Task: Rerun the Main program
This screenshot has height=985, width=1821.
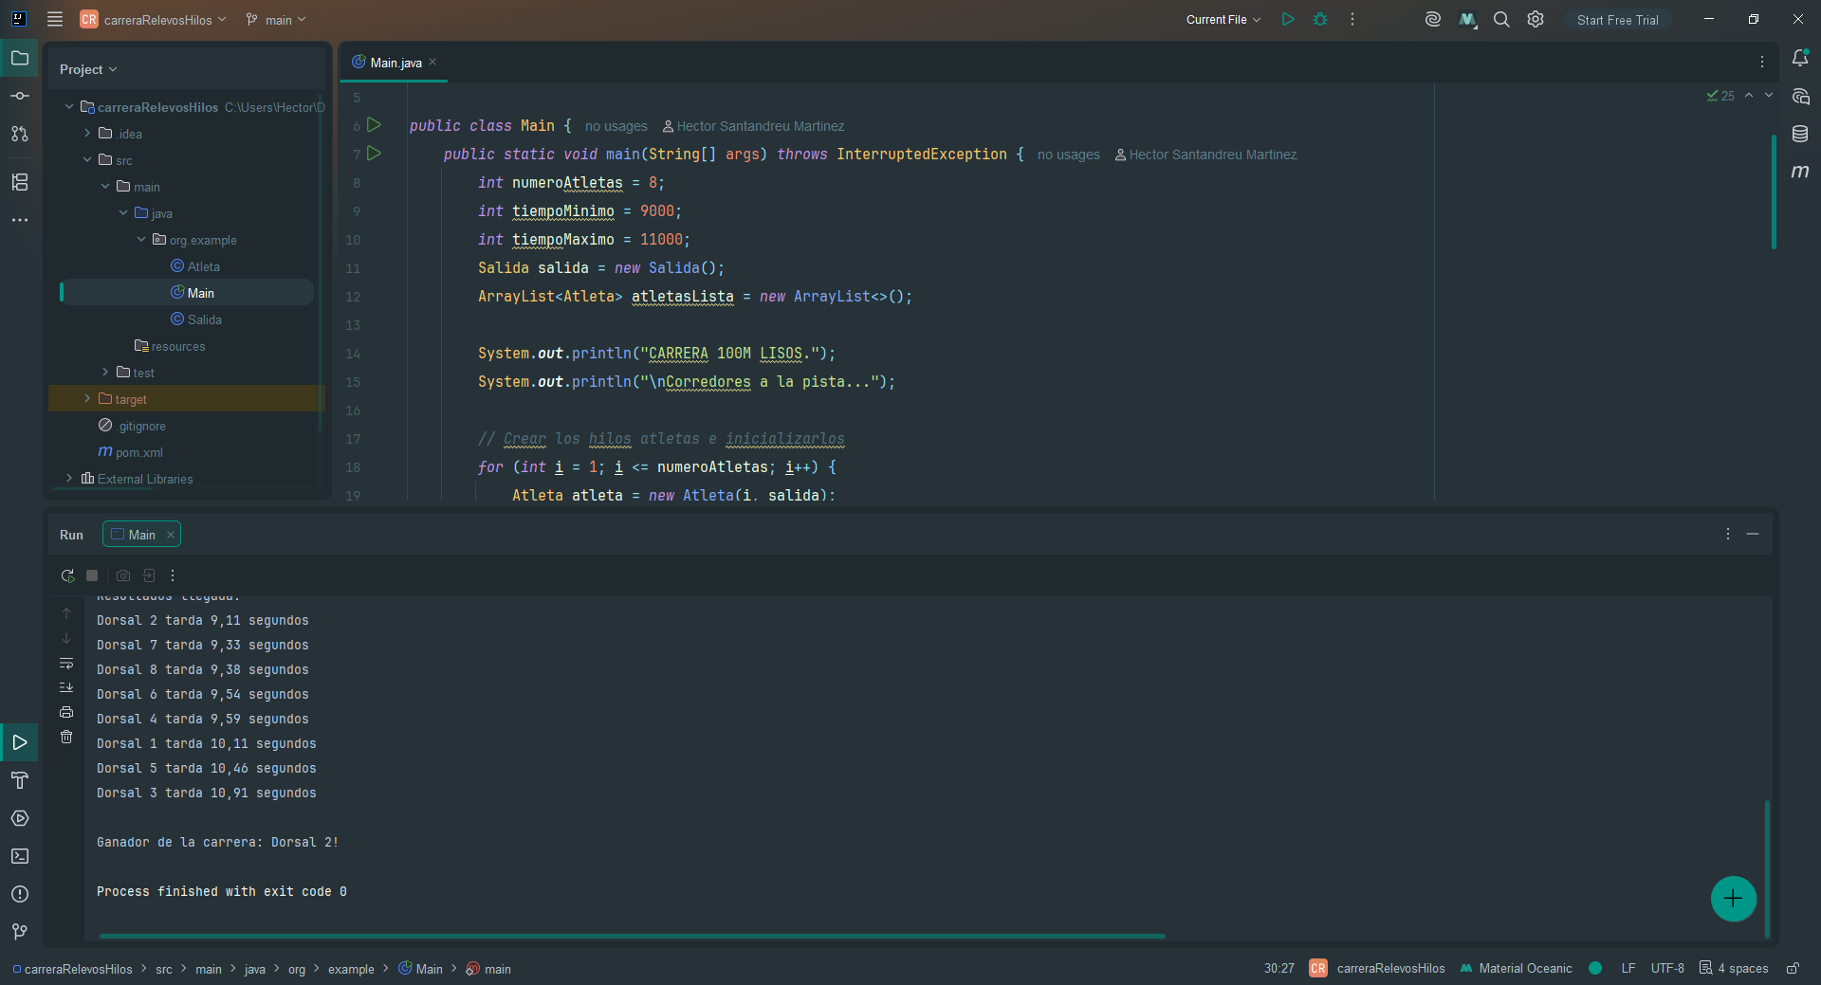Action: pos(67,575)
